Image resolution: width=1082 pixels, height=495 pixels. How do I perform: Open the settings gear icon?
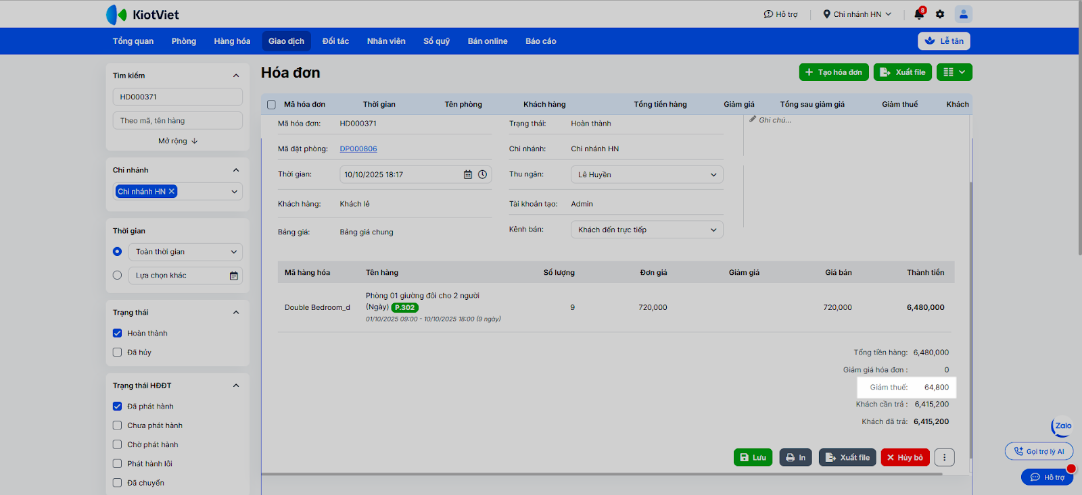pyautogui.click(x=940, y=14)
